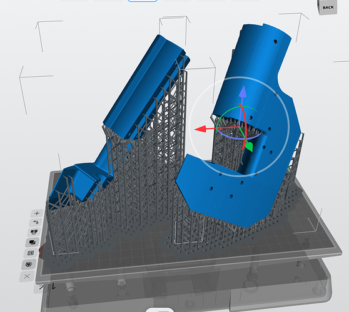Close the floating toolbar with the X
The width and height of the screenshot is (349, 312).
(x=27, y=276)
